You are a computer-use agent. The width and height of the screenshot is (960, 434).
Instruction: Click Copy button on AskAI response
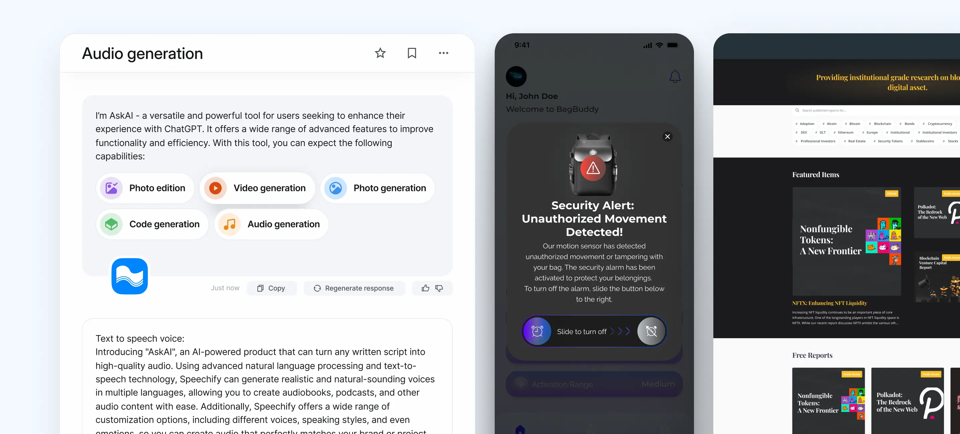click(271, 288)
